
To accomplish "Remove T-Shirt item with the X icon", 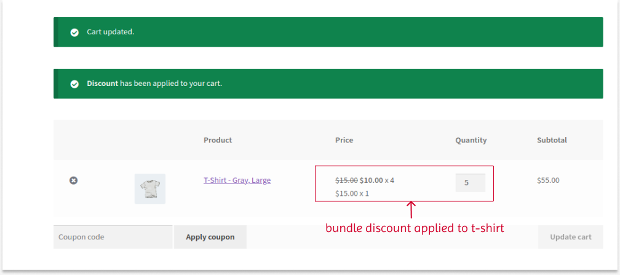I will pyautogui.click(x=74, y=180).
